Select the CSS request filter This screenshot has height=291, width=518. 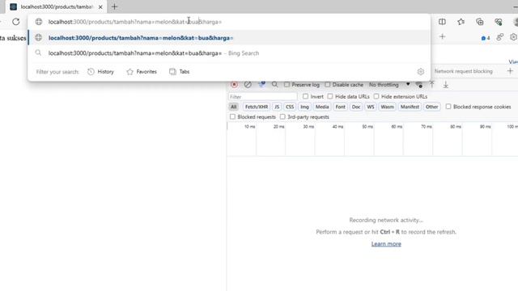[x=290, y=107]
